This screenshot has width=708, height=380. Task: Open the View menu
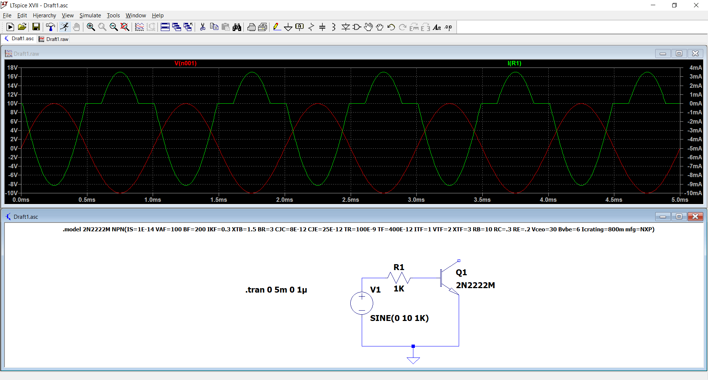click(x=68, y=15)
